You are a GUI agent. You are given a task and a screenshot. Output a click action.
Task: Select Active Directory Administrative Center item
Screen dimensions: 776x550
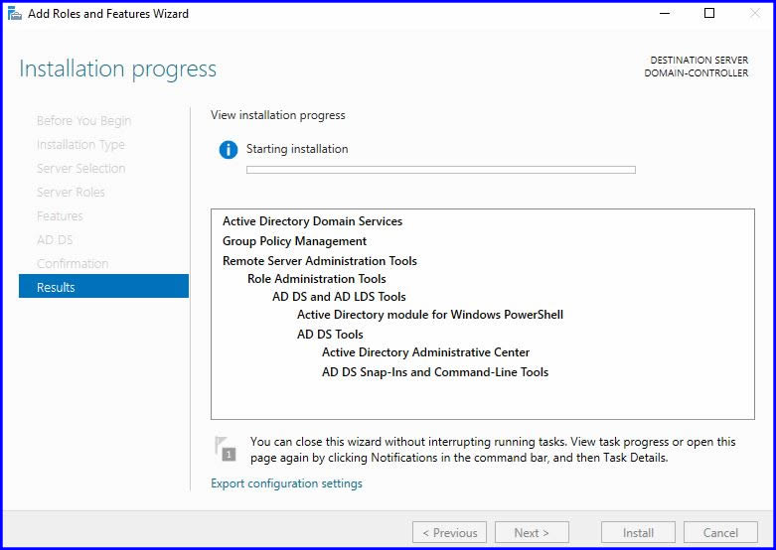click(x=425, y=352)
